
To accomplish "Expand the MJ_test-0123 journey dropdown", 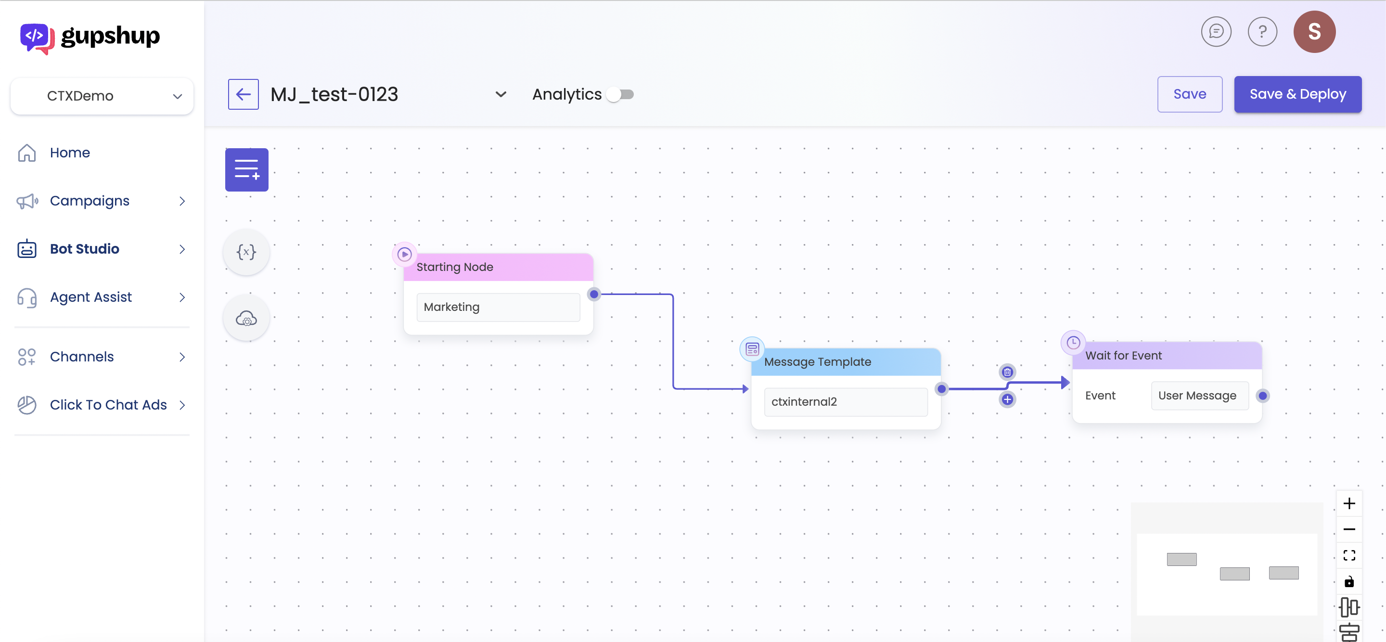I will coord(500,95).
